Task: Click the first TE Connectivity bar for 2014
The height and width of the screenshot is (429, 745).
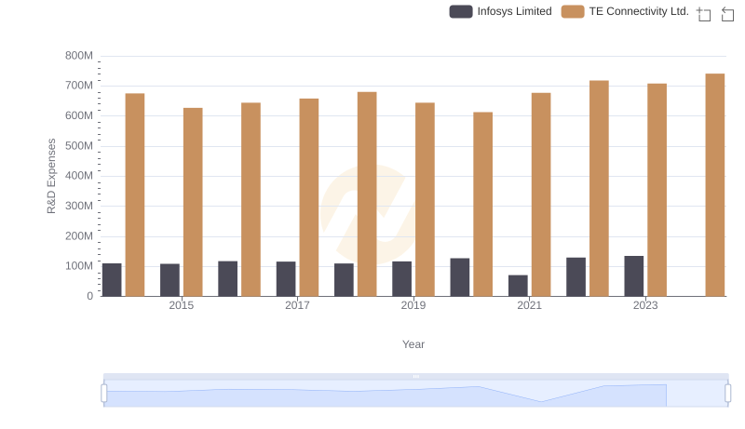Action: pyautogui.click(x=135, y=195)
